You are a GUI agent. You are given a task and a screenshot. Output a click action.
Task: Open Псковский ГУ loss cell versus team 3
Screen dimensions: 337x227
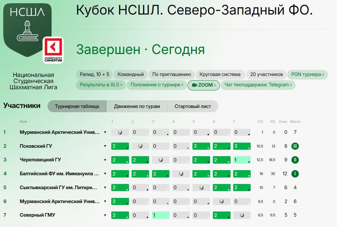pos(161,146)
